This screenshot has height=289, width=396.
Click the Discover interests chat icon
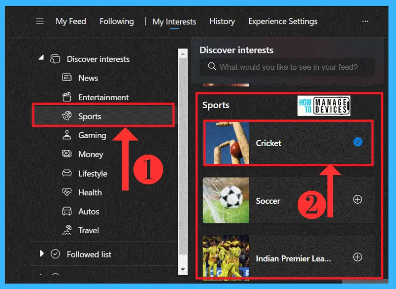pyautogui.click(x=55, y=59)
